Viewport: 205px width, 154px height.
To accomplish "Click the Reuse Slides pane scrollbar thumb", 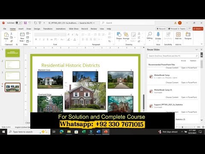I will click(202, 64).
